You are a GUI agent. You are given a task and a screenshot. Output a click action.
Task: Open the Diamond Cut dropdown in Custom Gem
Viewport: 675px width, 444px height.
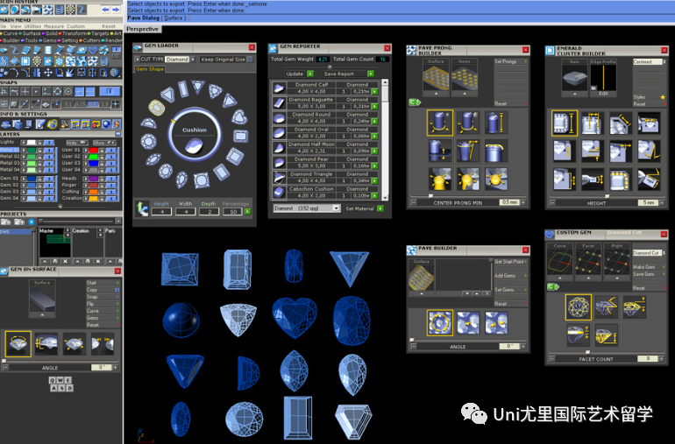tap(649, 253)
